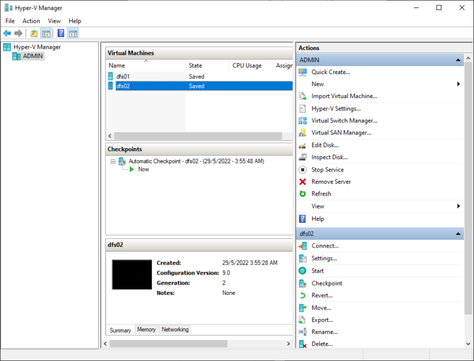
Task: Open Virtual Switch Manager icon
Action: click(302, 121)
